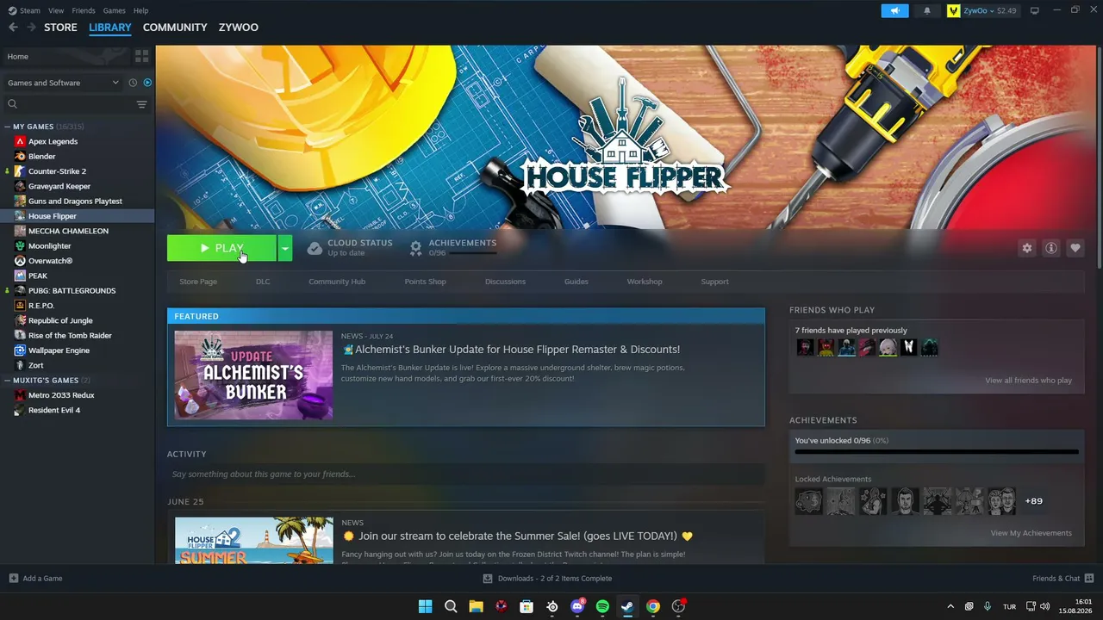Open Discord from the taskbar
Image resolution: width=1103 pixels, height=620 pixels.
click(577, 606)
